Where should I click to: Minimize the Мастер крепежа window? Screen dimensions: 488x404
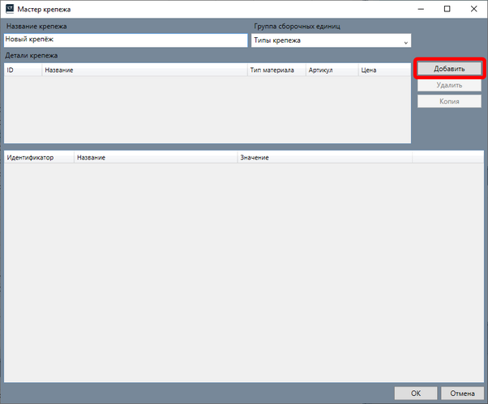(x=421, y=9)
